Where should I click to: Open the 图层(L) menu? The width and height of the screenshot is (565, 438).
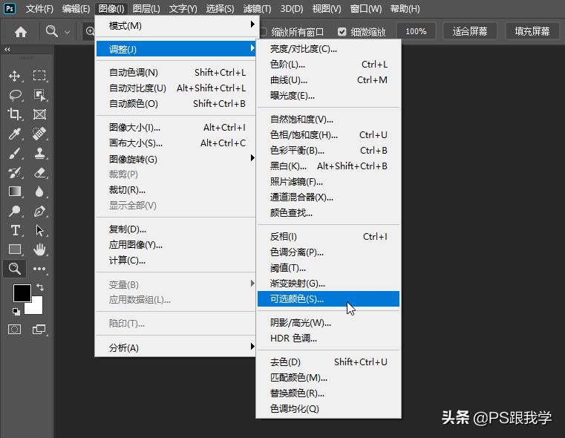pyautogui.click(x=146, y=9)
